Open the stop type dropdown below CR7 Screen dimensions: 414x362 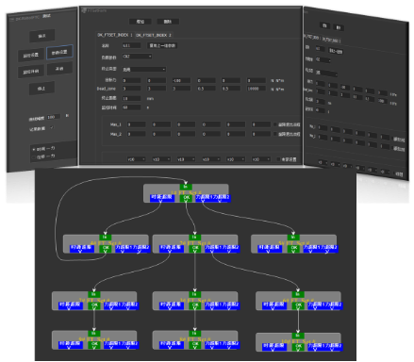(144, 69)
